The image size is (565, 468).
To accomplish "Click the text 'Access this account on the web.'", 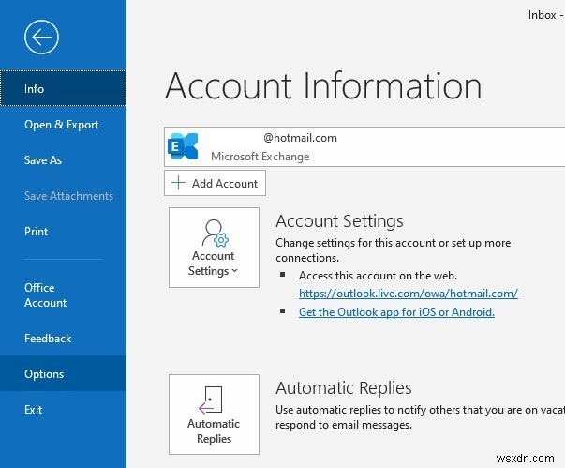I will [378, 276].
